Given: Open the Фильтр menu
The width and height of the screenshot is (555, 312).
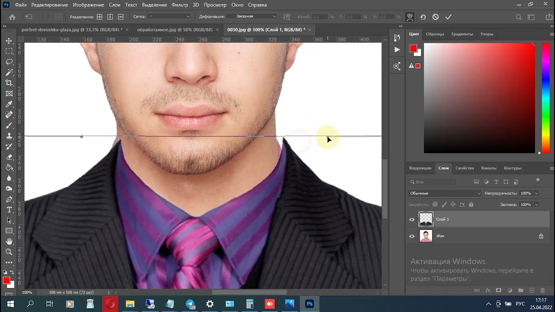Looking at the screenshot, I should [180, 5].
